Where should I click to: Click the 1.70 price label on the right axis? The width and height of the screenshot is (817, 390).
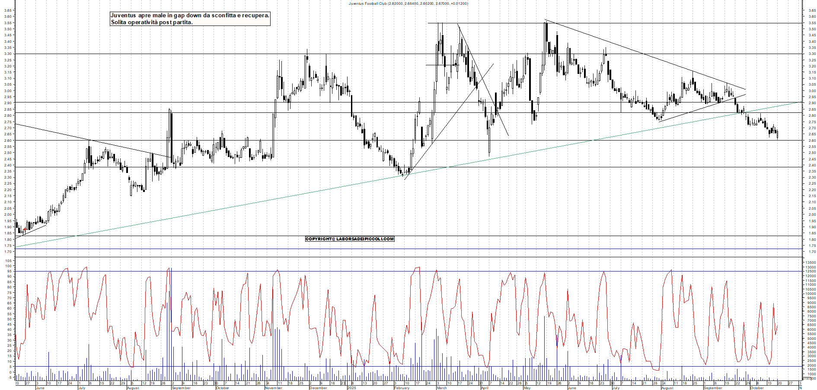[x=811, y=252]
